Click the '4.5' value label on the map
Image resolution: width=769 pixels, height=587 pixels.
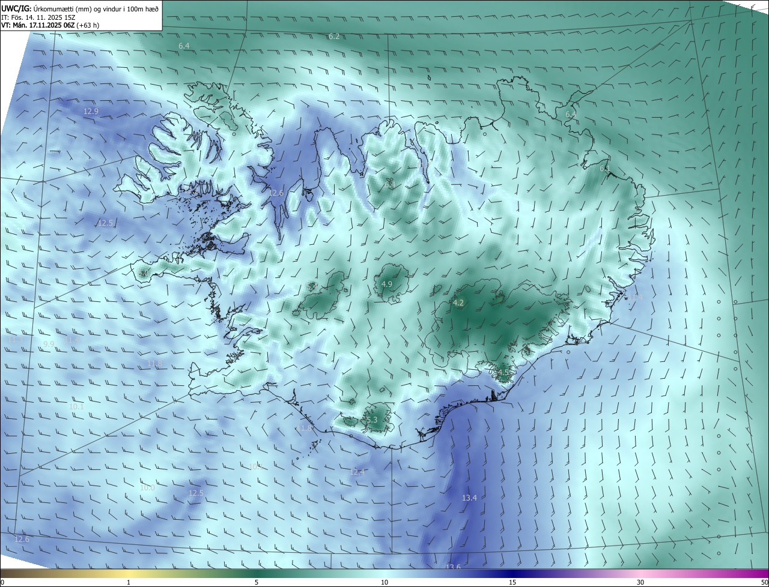(503, 373)
